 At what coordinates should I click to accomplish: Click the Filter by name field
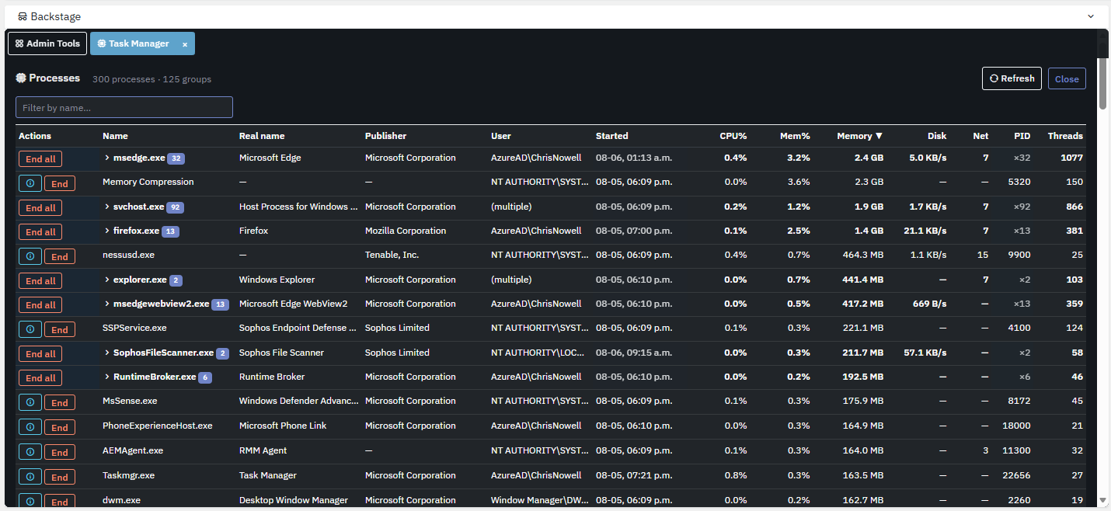pyautogui.click(x=124, y=107)
